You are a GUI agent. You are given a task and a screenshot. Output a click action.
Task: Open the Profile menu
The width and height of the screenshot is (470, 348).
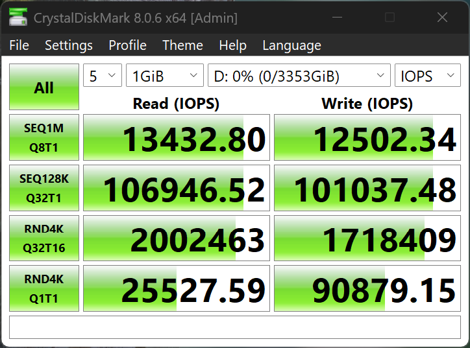[127, 45]
